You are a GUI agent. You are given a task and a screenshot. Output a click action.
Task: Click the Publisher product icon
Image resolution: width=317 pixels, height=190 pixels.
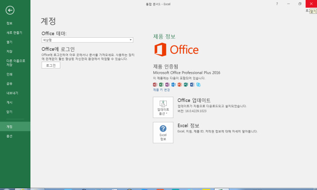click(185, 84)
